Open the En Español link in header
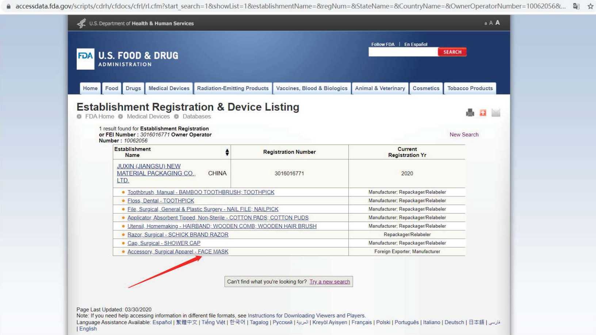The image size is (596, 335). 416,45
